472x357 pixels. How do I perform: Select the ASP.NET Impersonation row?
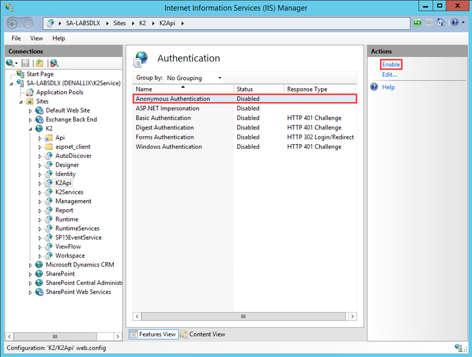(245, 108)
